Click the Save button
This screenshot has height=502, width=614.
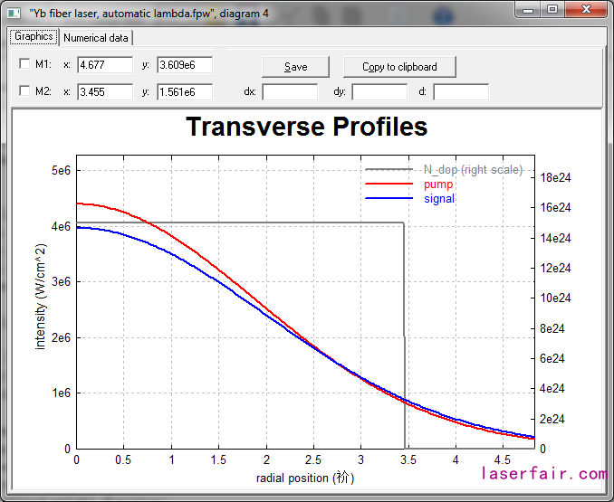click(295, 67)
